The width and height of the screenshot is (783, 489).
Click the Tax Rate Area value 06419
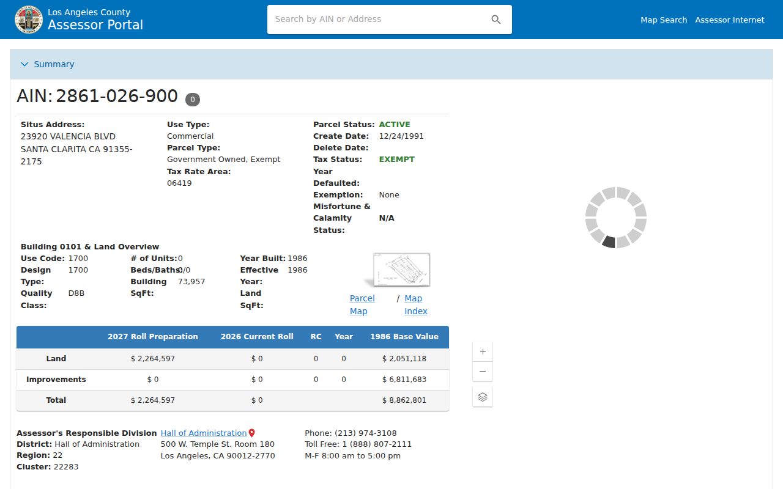179,183
